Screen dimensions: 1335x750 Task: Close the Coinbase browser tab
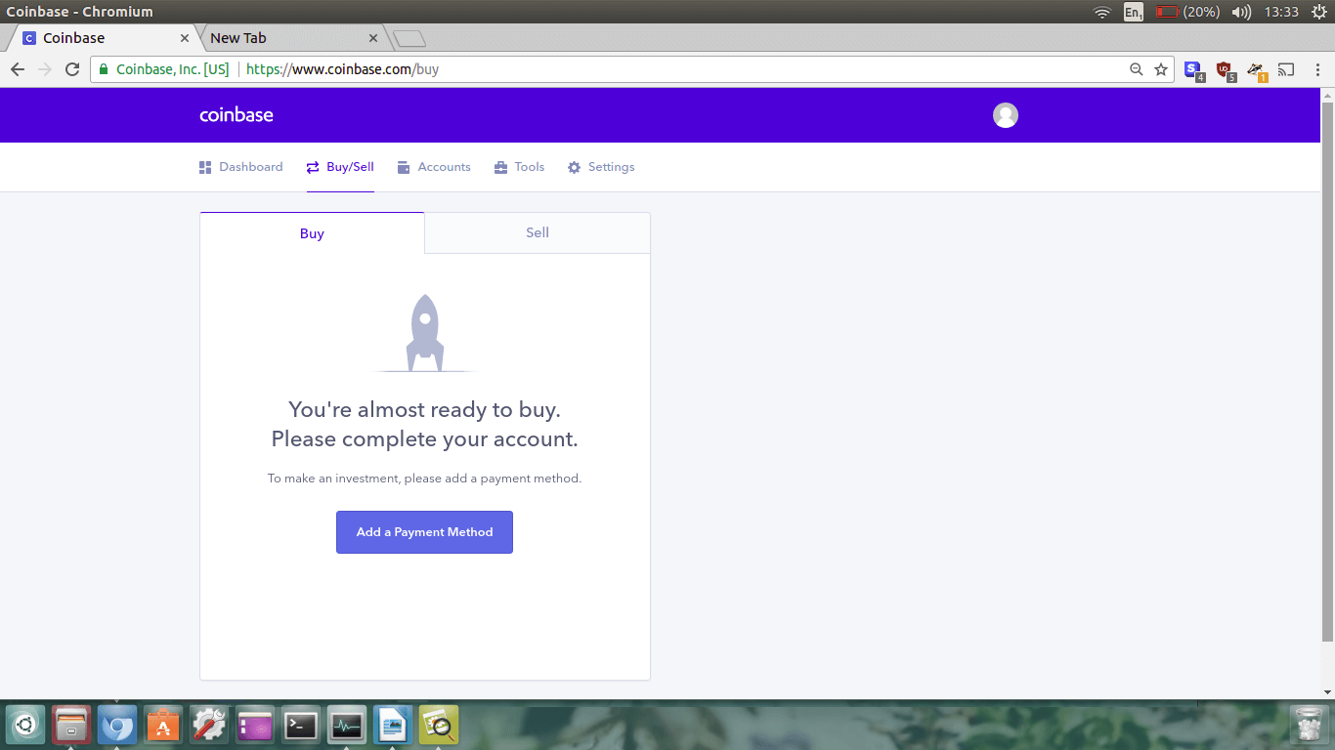point(185,38)
